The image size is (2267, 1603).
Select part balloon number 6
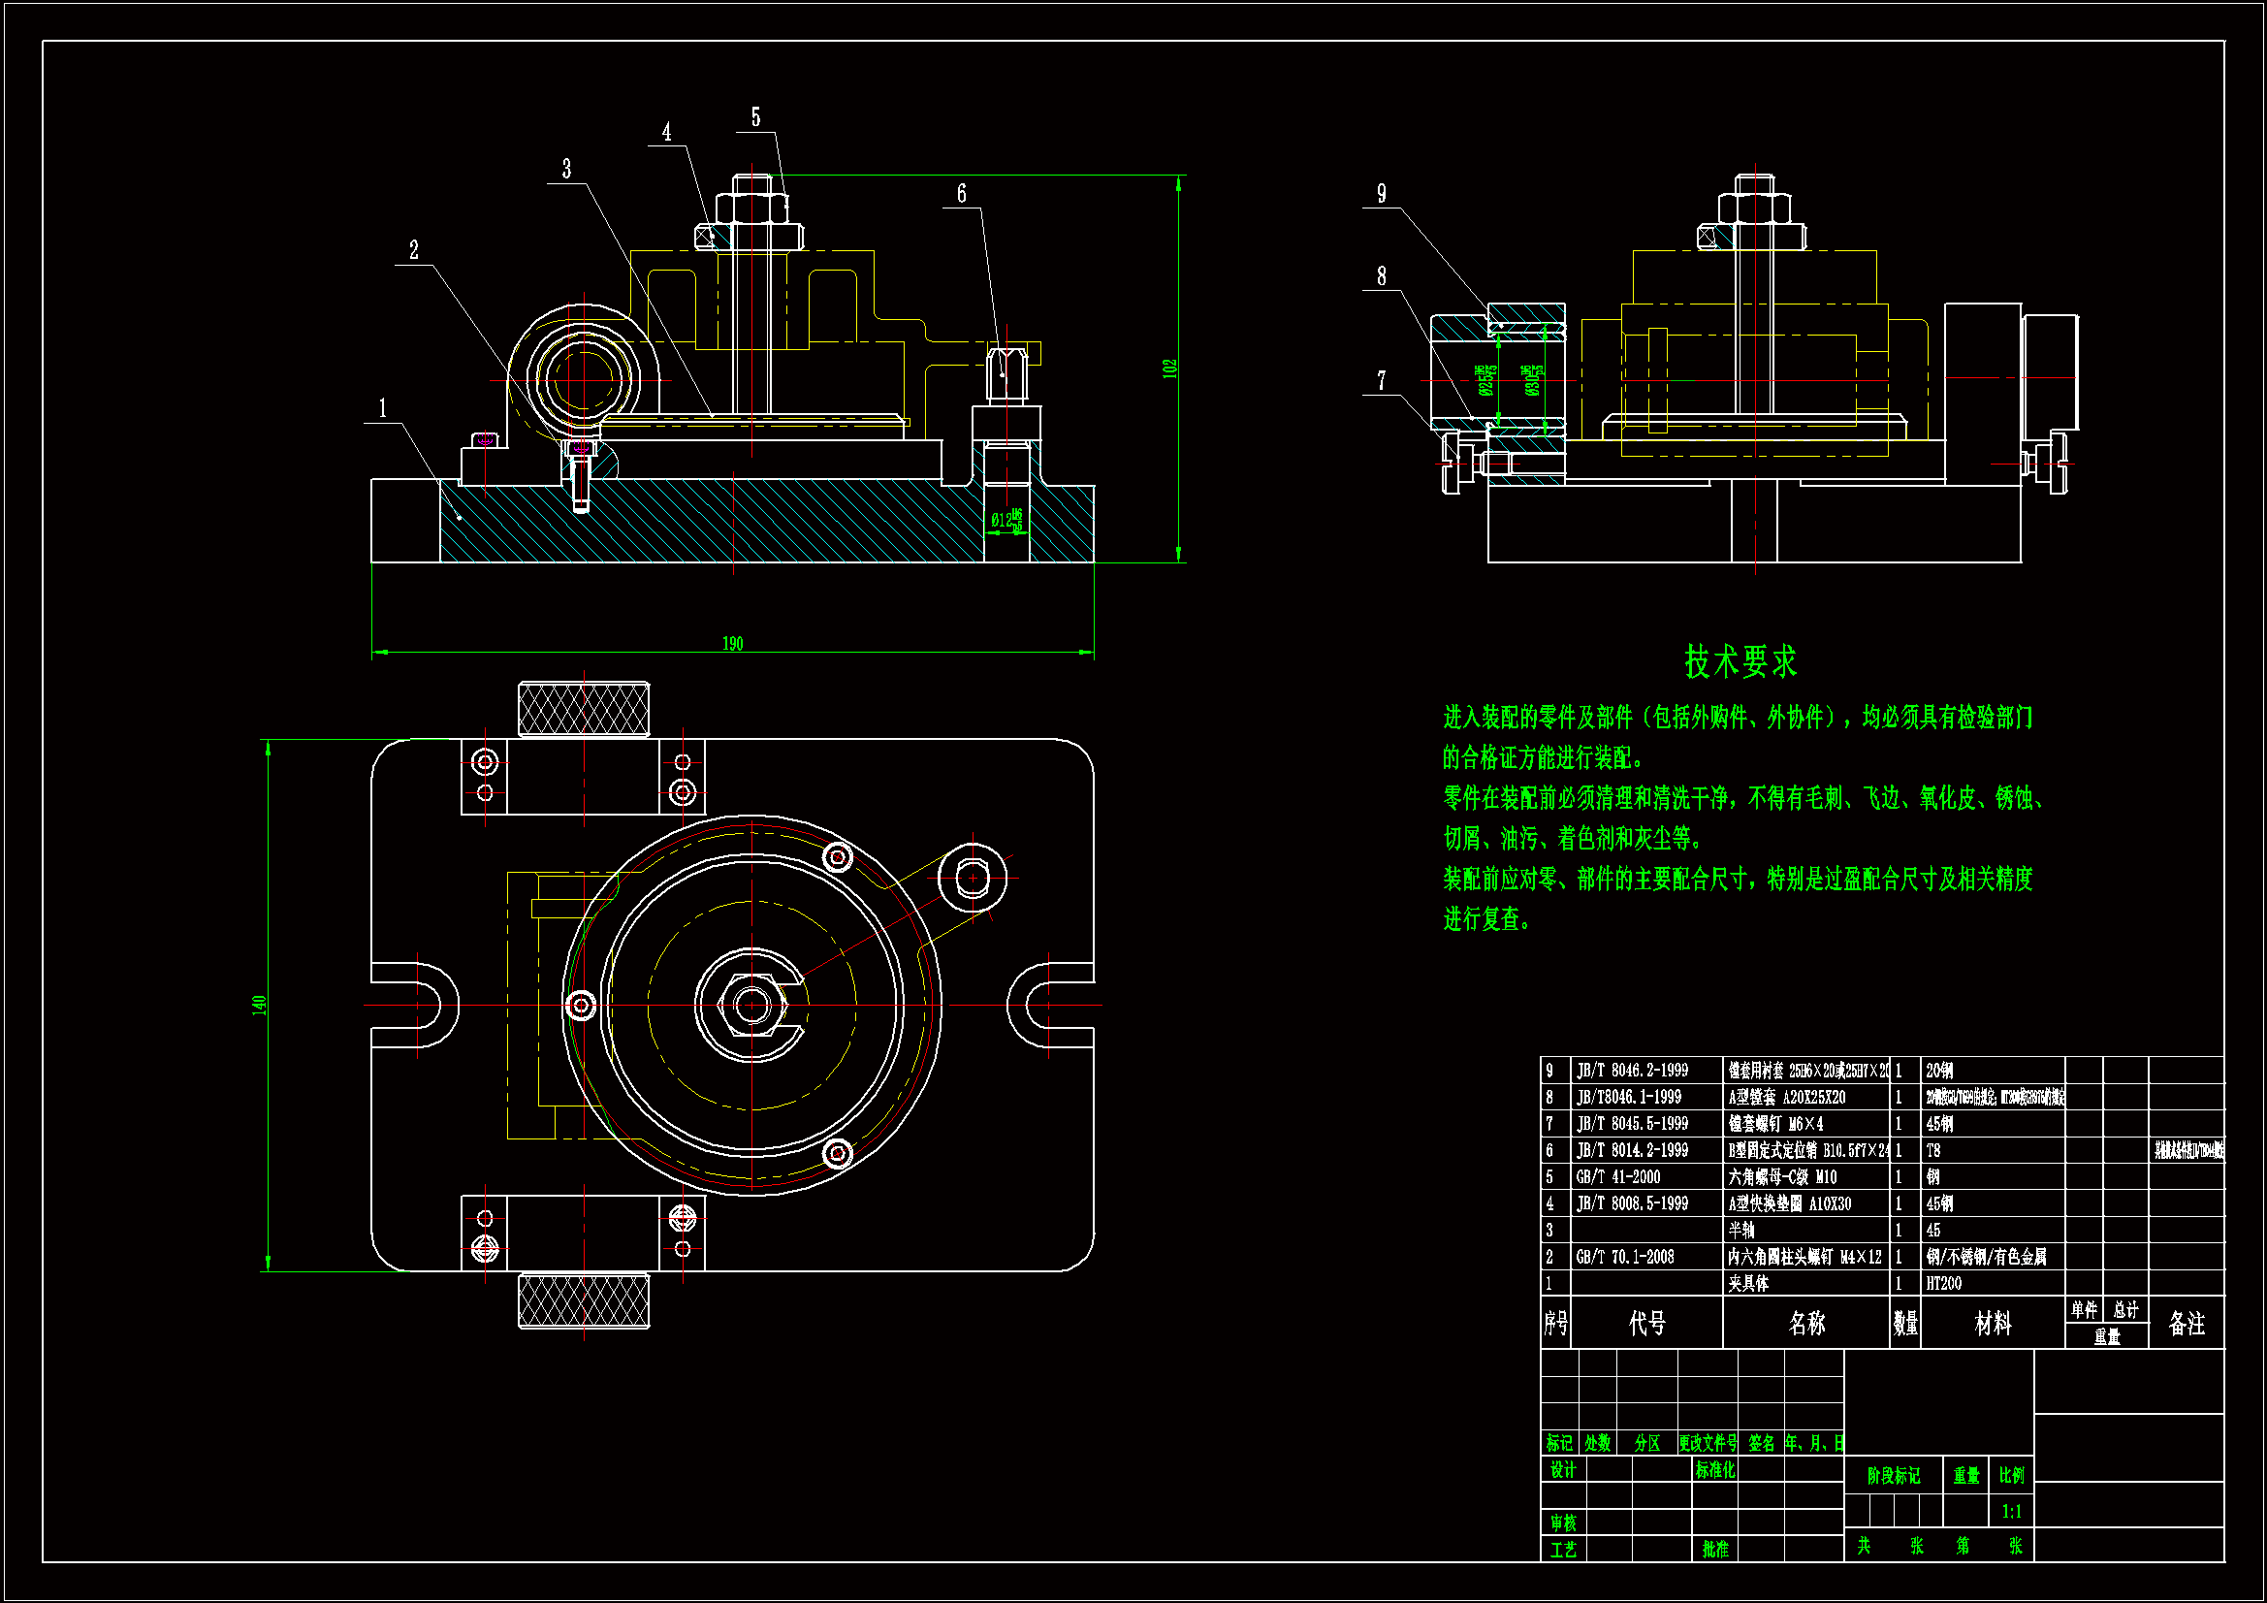[x=961, y=194]
